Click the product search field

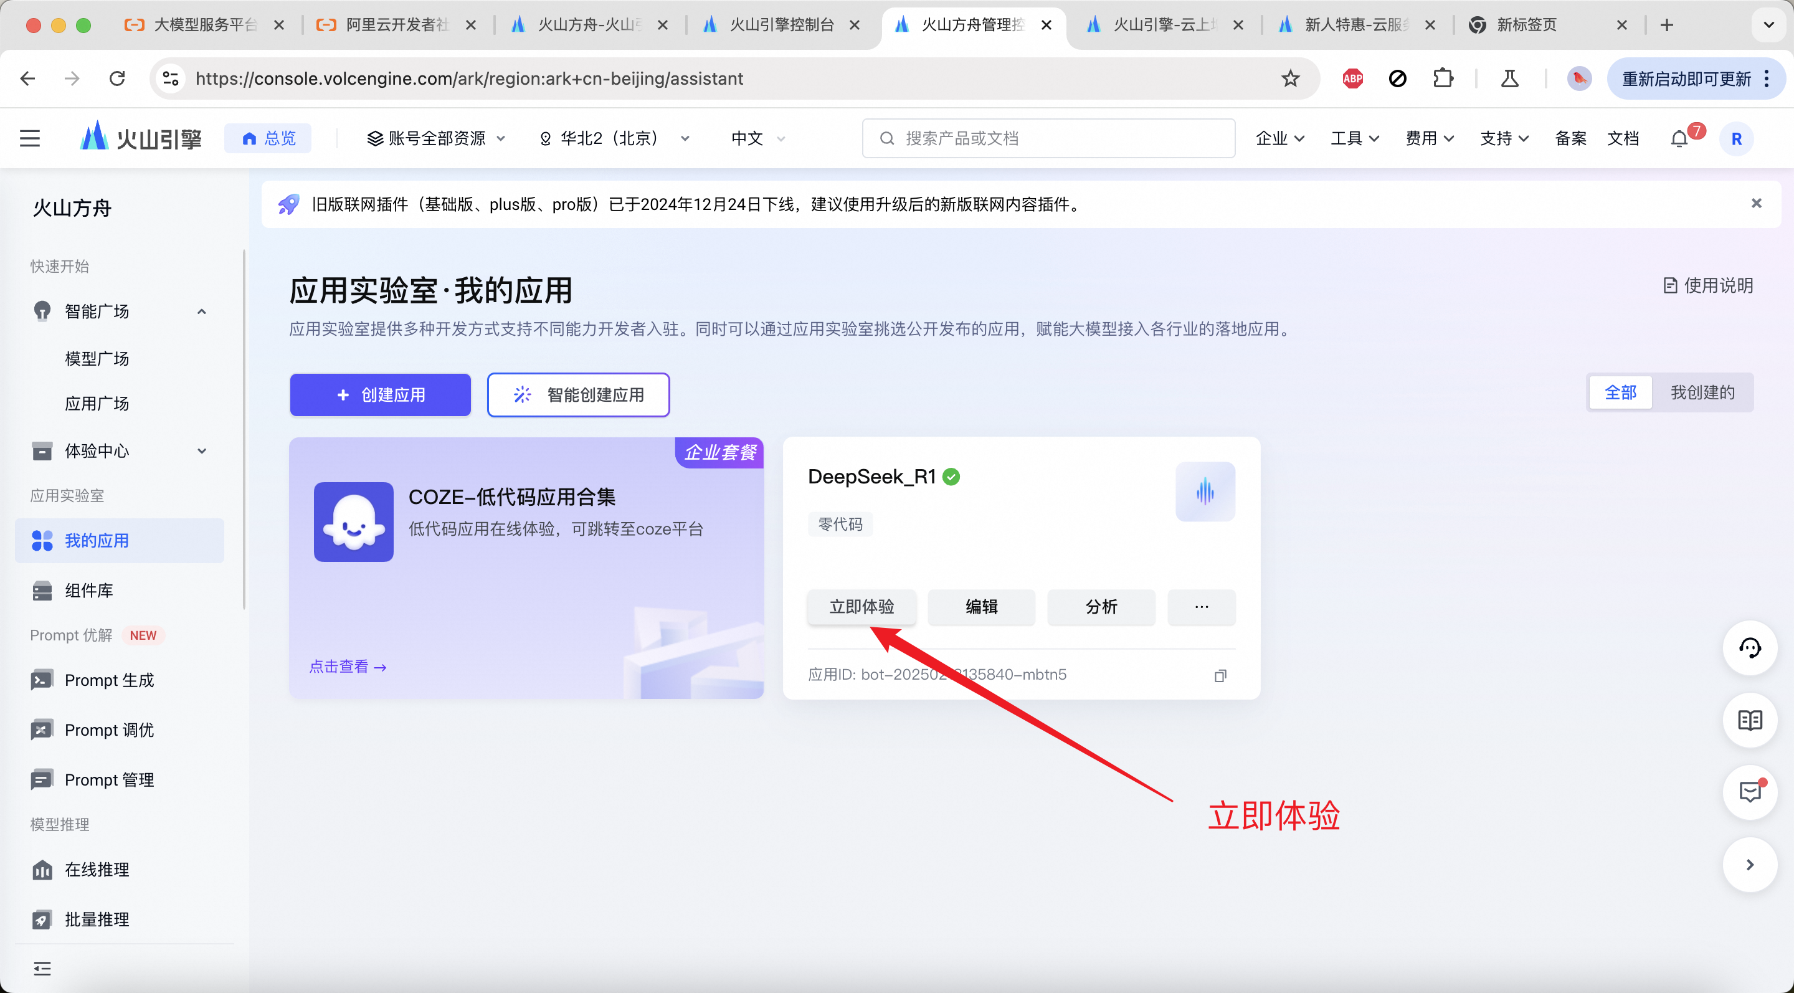click(1049, 138)
